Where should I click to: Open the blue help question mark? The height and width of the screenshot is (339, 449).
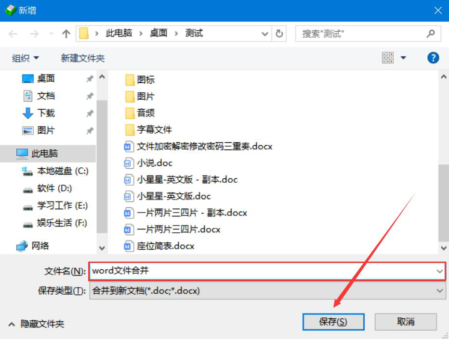coord(433,58)
